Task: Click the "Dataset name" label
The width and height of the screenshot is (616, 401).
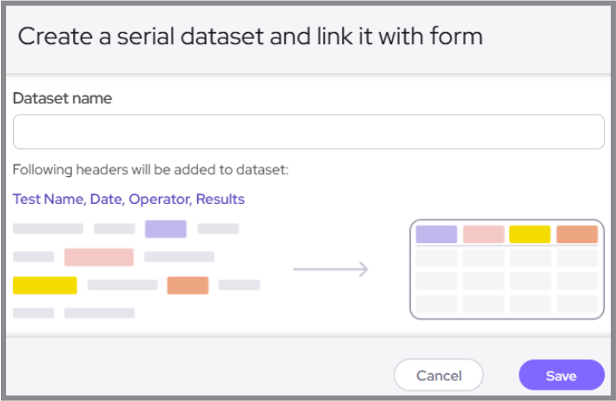Action: (62, 98)
